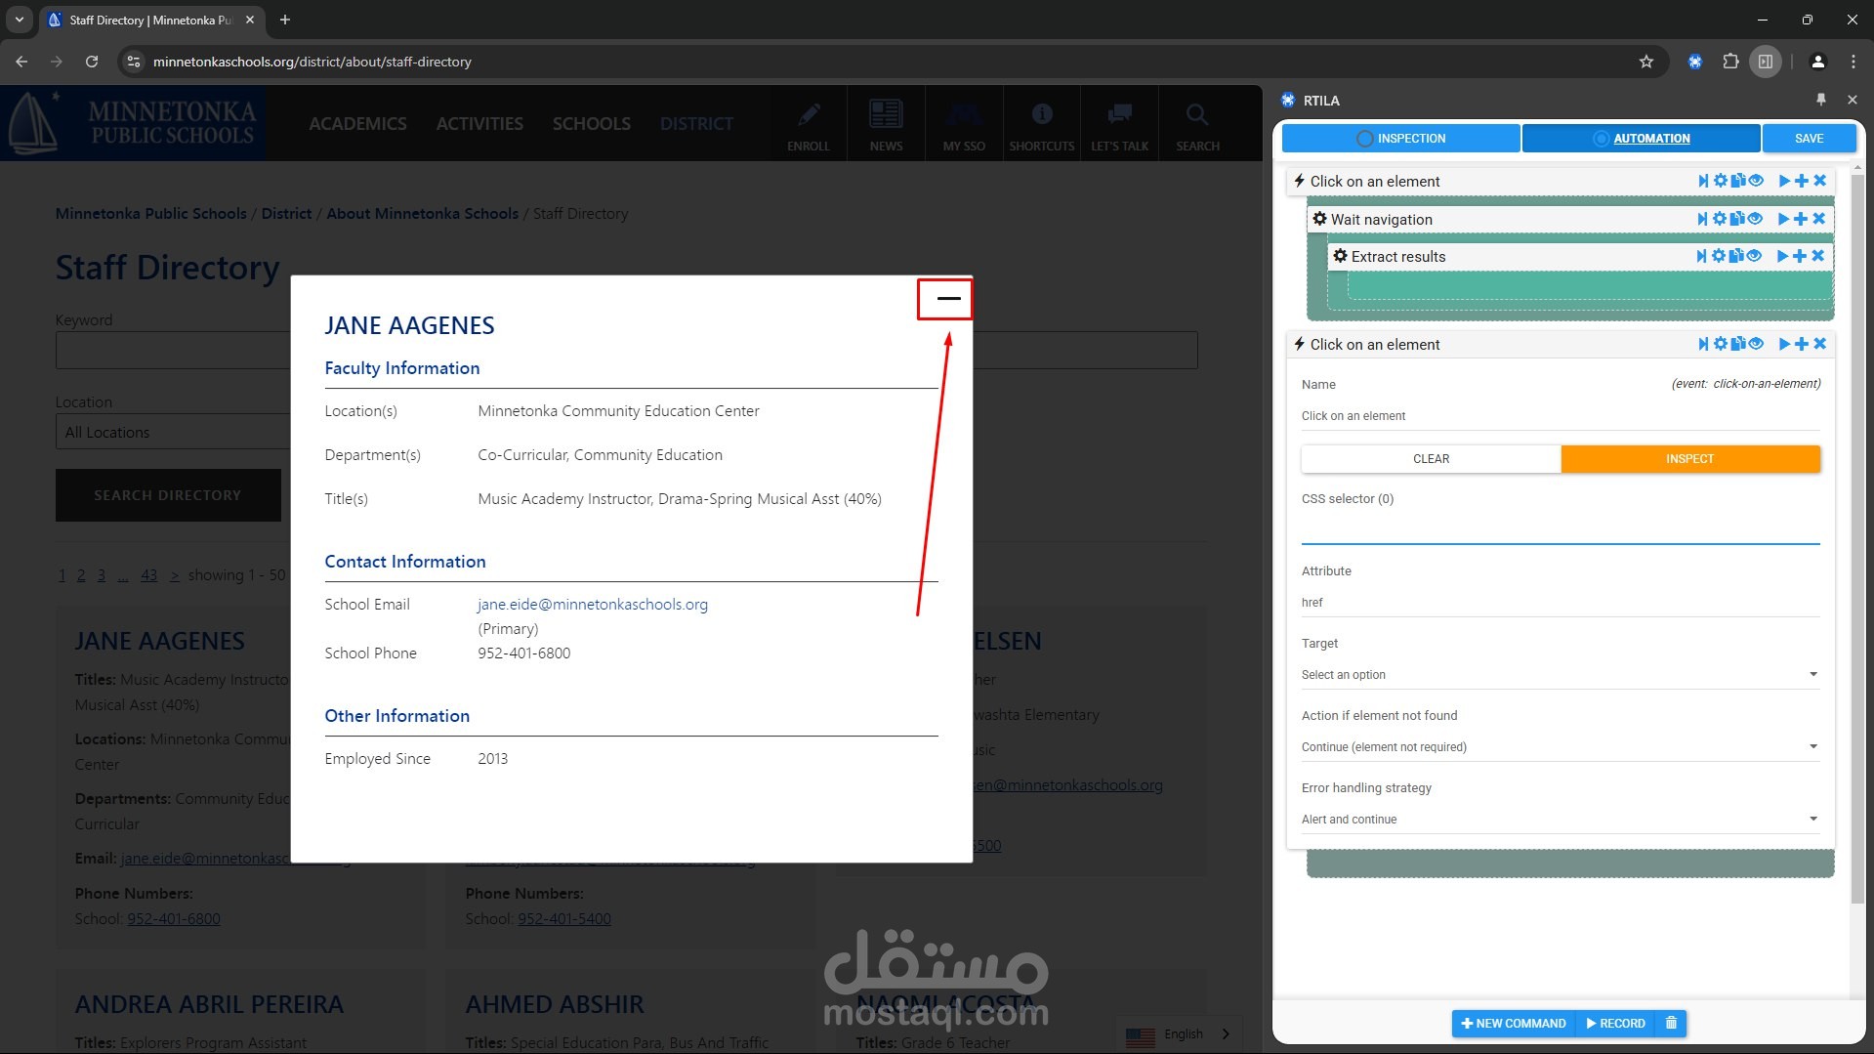Image resolution: width=1874 pixels, height=1054 pixels.
Task: View site information icon in address bar
Action: click(x=134, y=62)
